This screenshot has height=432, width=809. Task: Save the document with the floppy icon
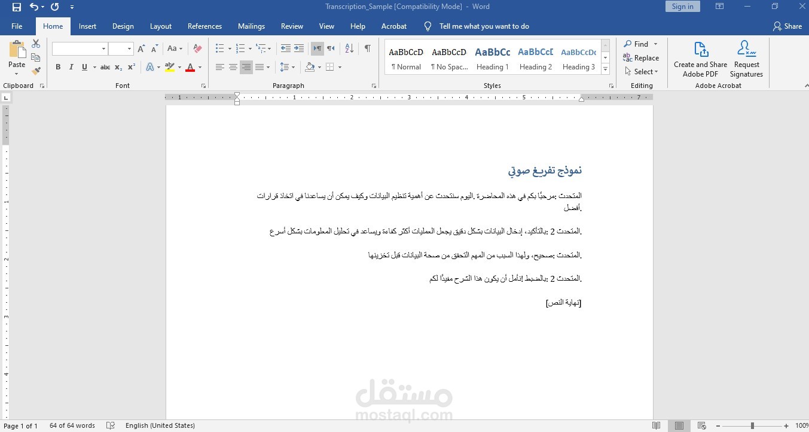[x=17, y=7]
